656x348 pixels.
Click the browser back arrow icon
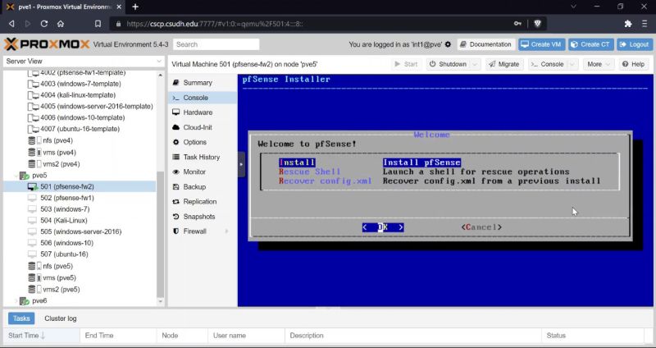point(11,24)
